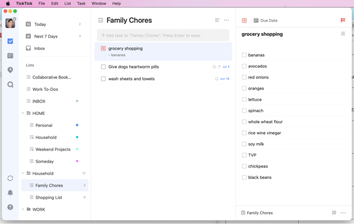Viewport: 354px width, 224px height.
Task: Click Family Chores list name in detail footer
Action: [260, 213]
